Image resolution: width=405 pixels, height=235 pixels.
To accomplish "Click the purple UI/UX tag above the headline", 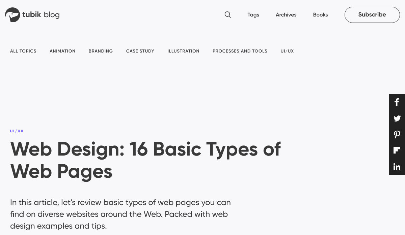I will point(17,131).
